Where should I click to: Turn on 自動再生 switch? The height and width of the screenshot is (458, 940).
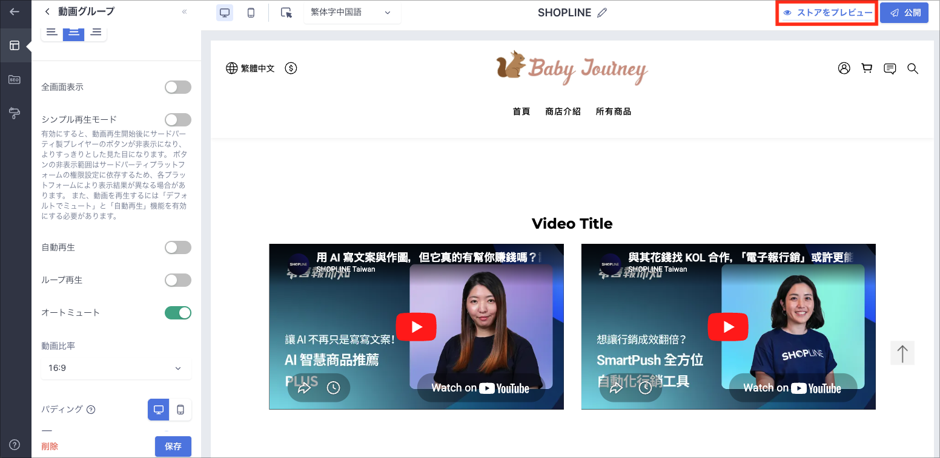[178, 247]
